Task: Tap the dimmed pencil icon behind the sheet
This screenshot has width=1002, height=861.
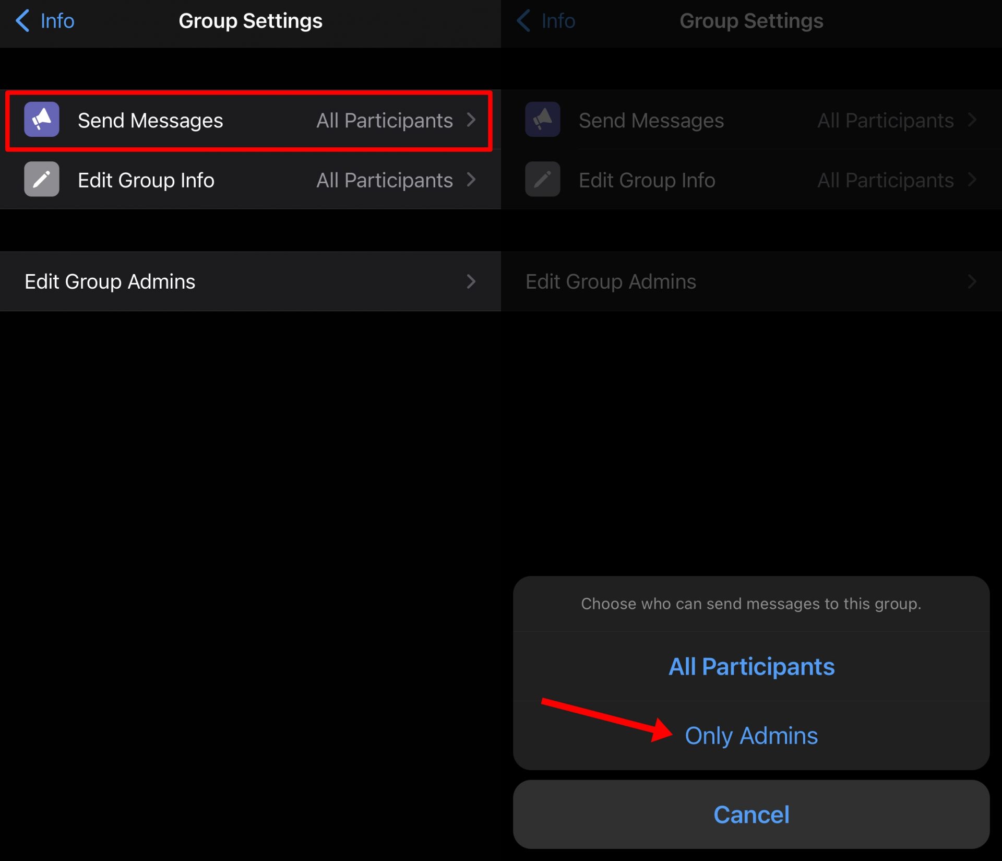Action: point(543,180)
